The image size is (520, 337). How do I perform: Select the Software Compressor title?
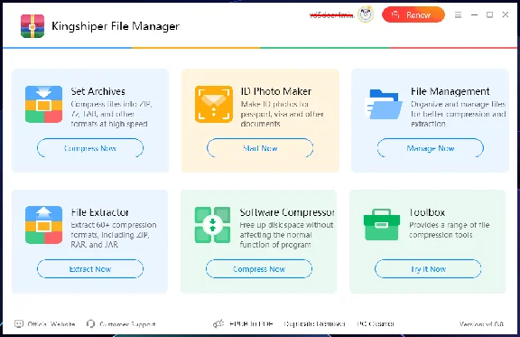pos(287,212)
